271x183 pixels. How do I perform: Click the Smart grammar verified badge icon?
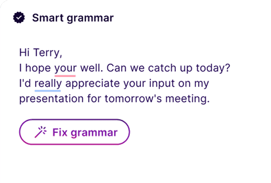(x=19, y=18)
